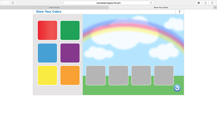This screenshot has width=217, height=135.
Task: Select the yellow color square
Action: pos(47,75)
